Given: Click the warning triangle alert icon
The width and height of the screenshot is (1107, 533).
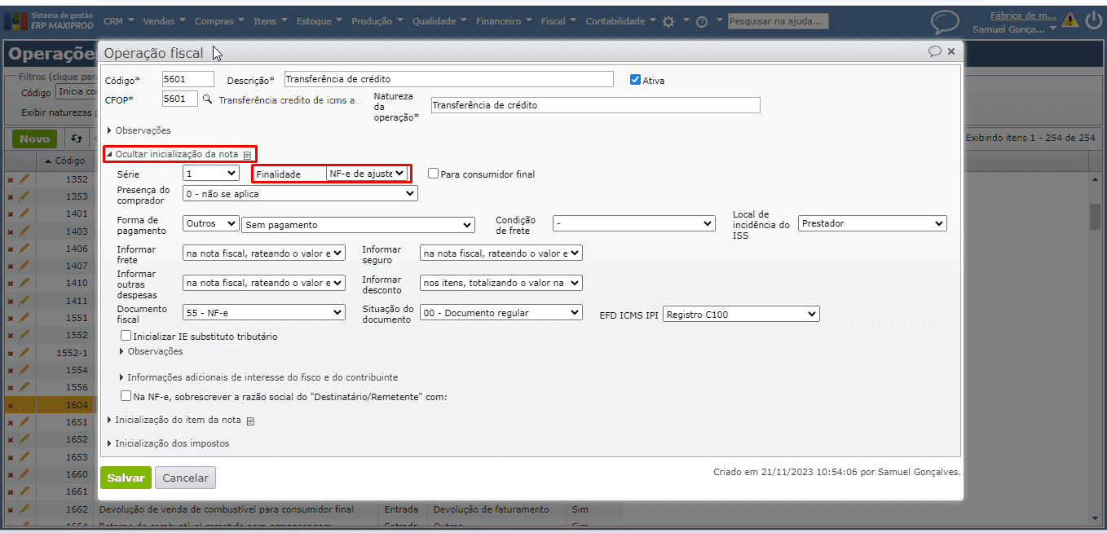Looking at the screenshot, I should click(1070, 20).
